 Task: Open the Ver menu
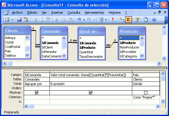coord(44,13)
